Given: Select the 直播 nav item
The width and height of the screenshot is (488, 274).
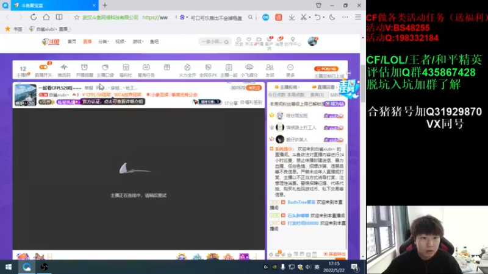Looking at the screenshot, I should click(x=87, y=41).
